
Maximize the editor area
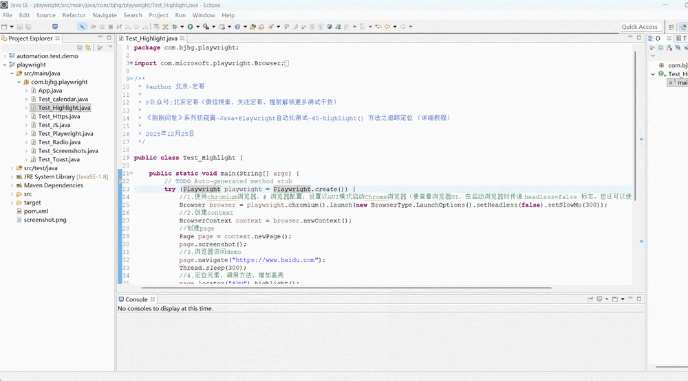pos(639,38)
